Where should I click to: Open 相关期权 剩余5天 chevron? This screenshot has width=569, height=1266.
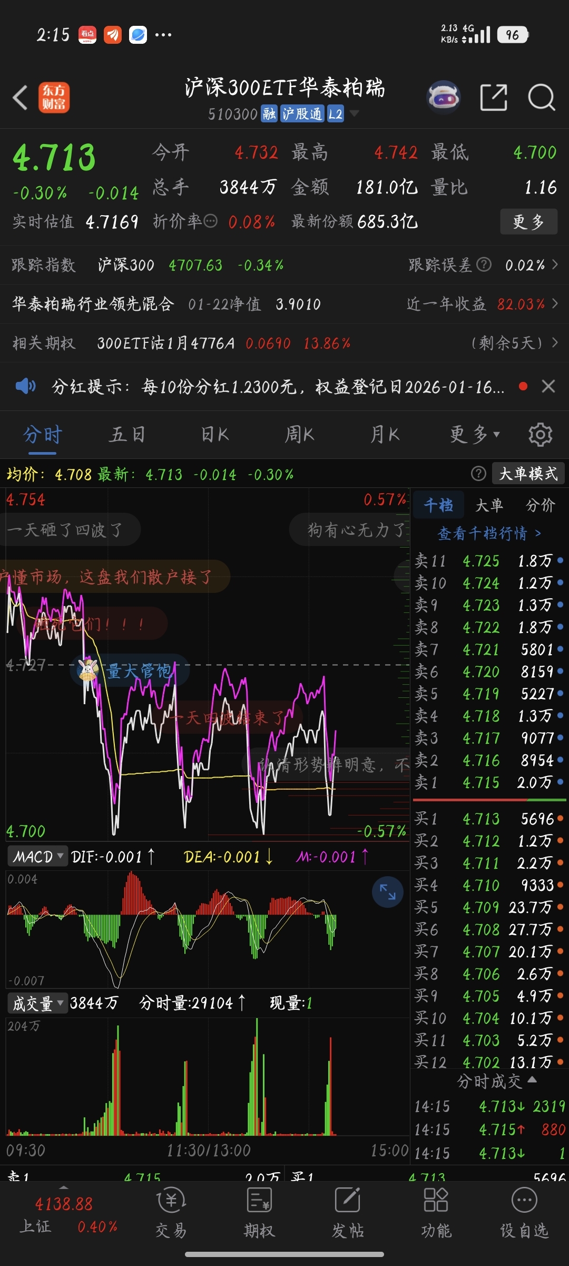click(x=555, y=342)
